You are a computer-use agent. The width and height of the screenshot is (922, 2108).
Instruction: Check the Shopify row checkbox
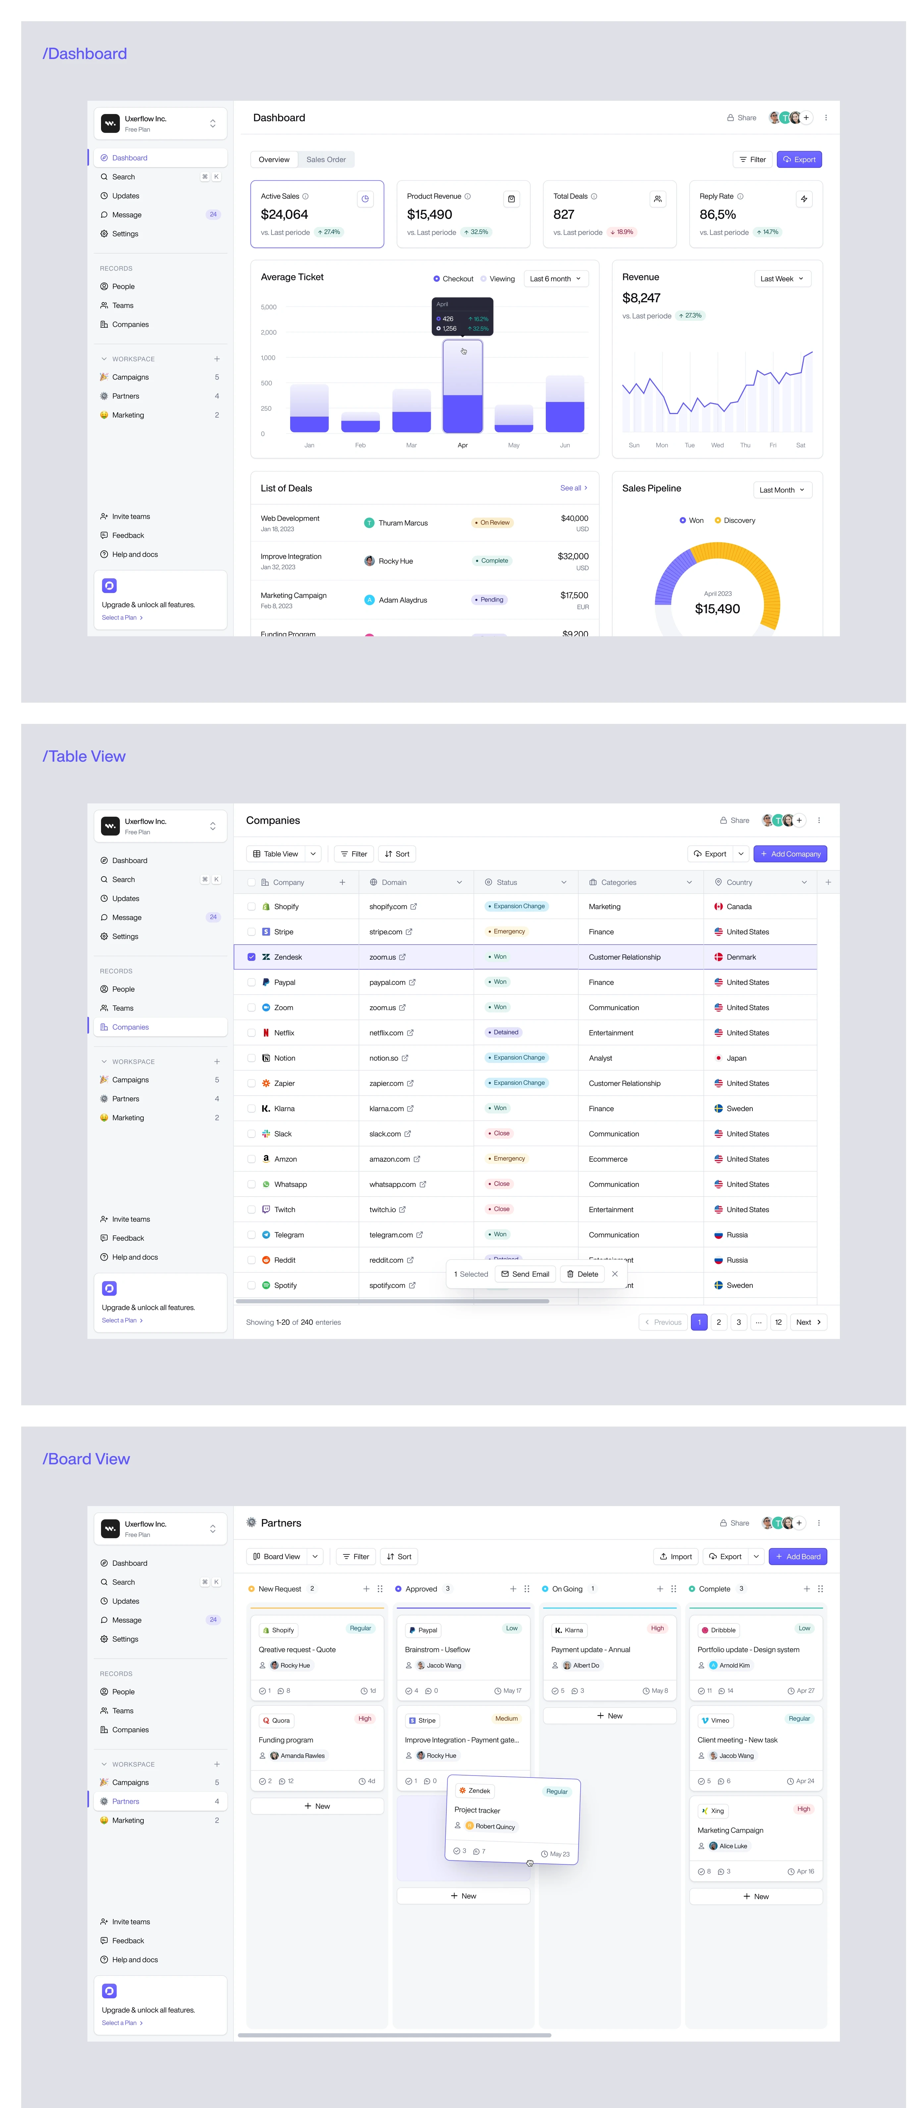[252, 907]
